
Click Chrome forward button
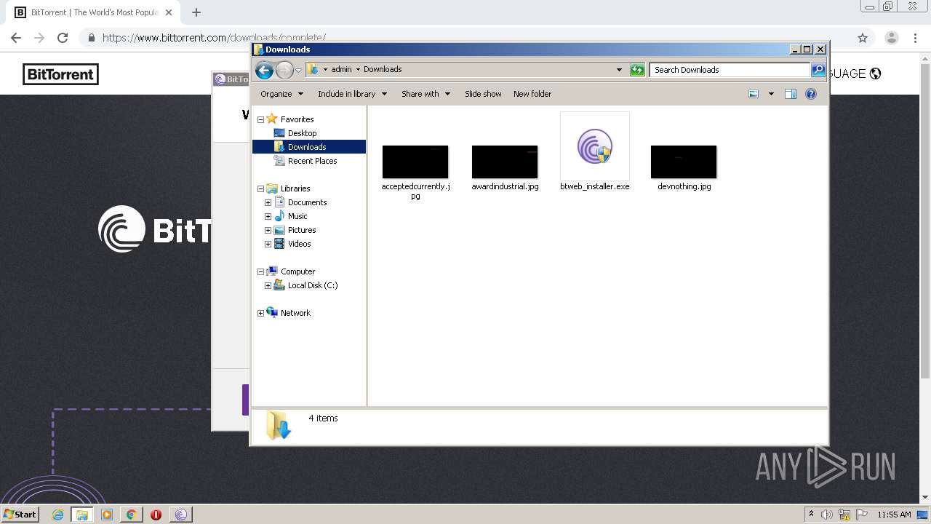tap(39, 38)
